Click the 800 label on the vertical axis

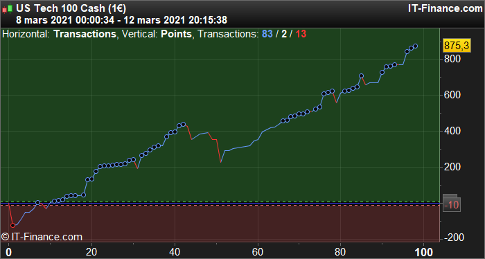[x=452, y=59]
